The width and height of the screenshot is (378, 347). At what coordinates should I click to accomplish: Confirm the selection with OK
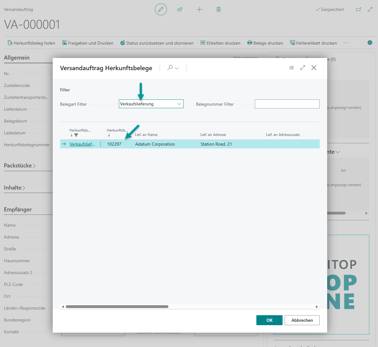coord(269,320)
